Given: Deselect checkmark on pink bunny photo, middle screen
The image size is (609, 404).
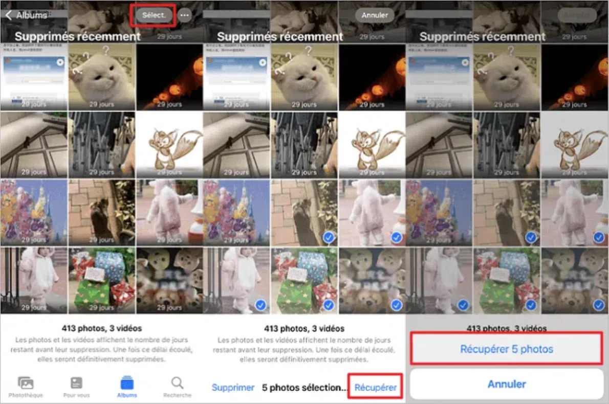Looking at the screenshot, I should pos(396,237).
